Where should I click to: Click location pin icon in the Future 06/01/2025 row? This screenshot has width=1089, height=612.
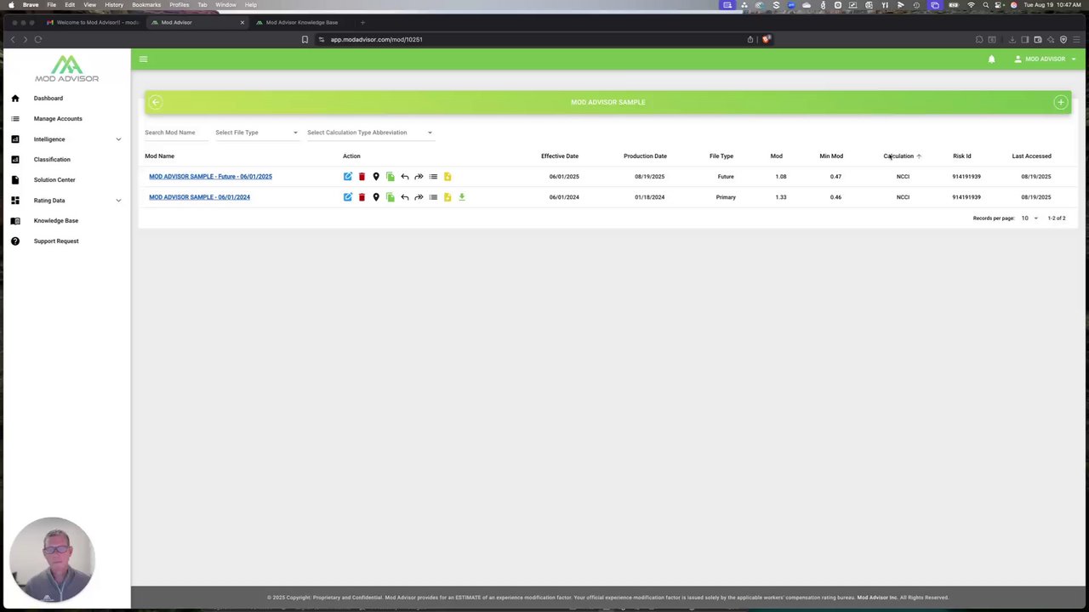click(x=376, y=177)
